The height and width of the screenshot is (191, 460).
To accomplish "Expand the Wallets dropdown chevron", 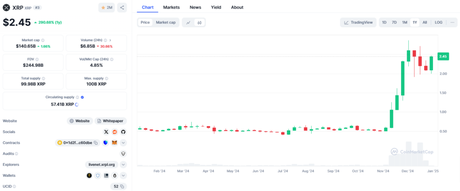I will 123,175.
